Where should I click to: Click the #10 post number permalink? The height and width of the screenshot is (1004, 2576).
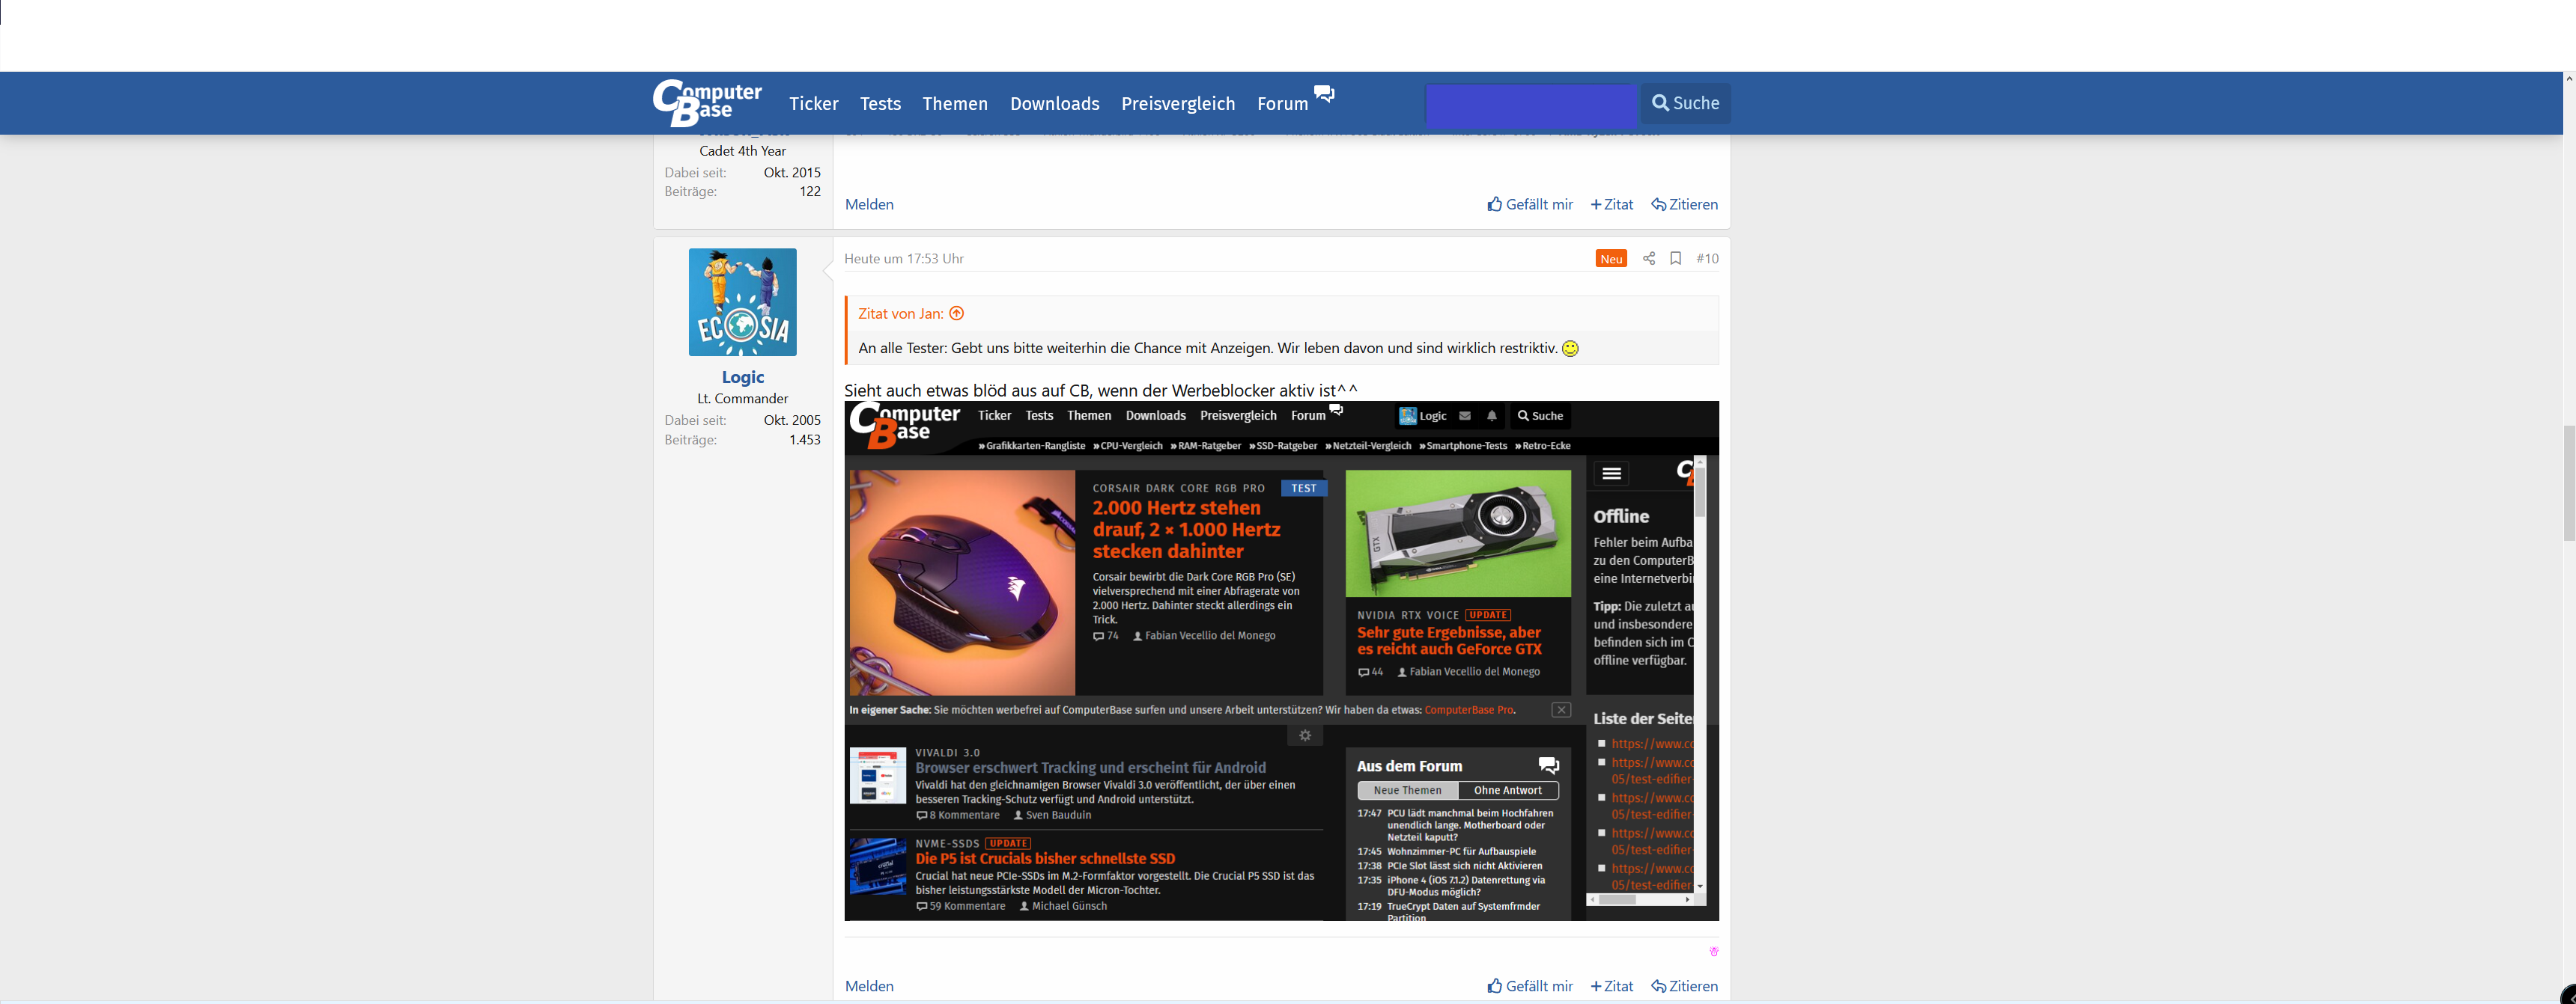(1707, 258)
